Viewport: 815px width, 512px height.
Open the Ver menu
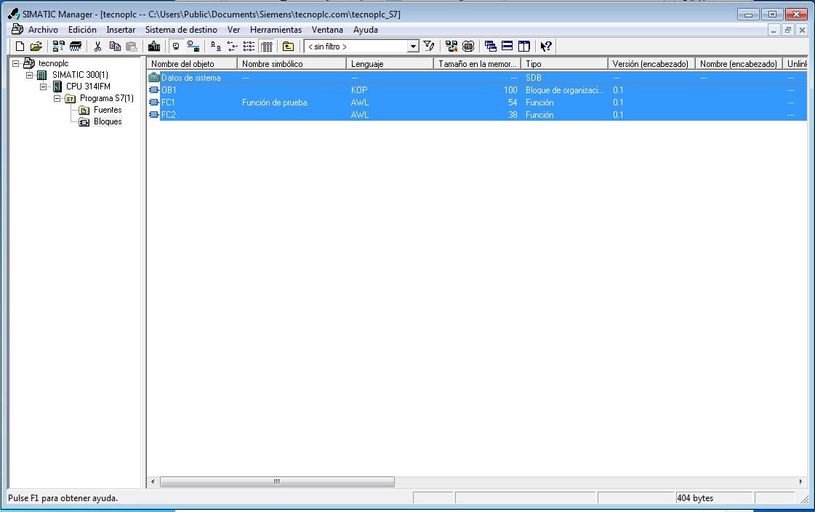coord(233,30)
